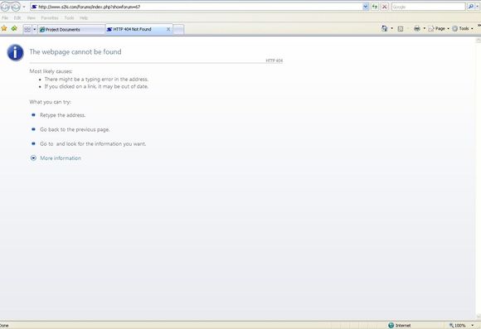Open a new blank tab
Viewport: 481px width, 329px height.
(178, 30)
